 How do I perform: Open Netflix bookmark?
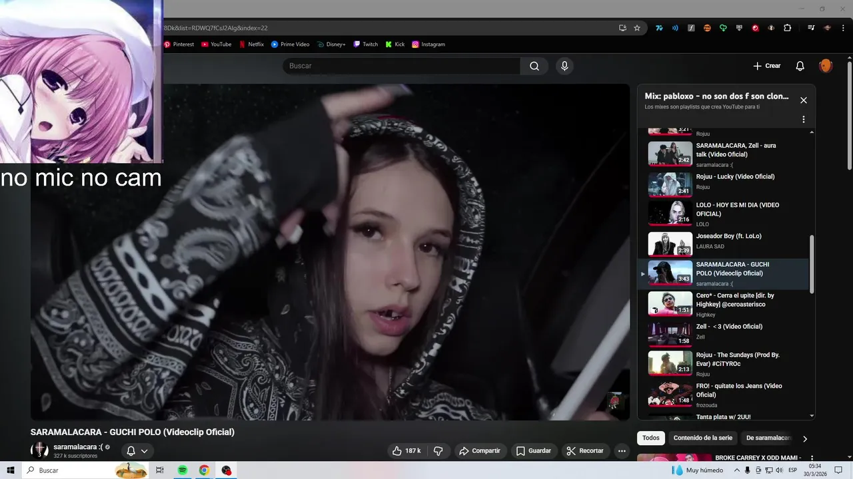(252, 45)
